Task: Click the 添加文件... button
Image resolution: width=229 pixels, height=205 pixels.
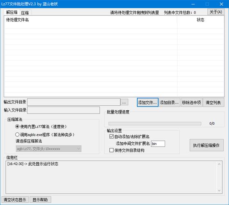Action: (147, 102)
